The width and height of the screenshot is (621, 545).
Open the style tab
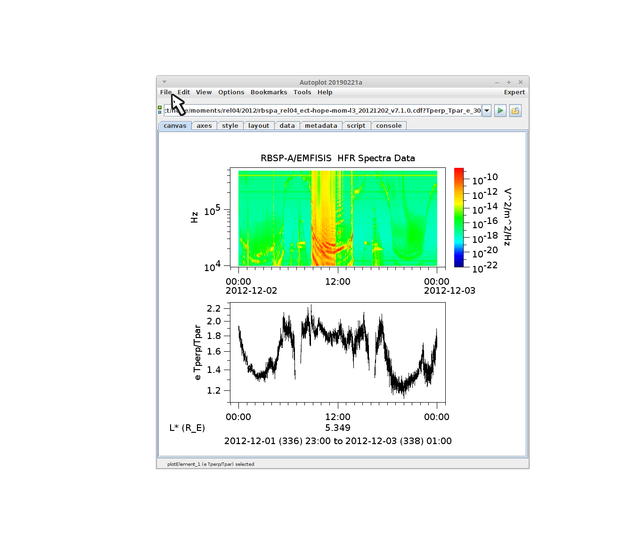(230, 126)
